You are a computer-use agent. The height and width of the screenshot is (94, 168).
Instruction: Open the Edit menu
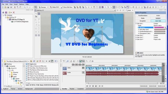point(7,4)
